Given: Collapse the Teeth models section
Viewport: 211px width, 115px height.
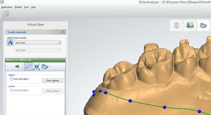Looking at the screenshot, I should pyautogui.click(x=63, y=32).
